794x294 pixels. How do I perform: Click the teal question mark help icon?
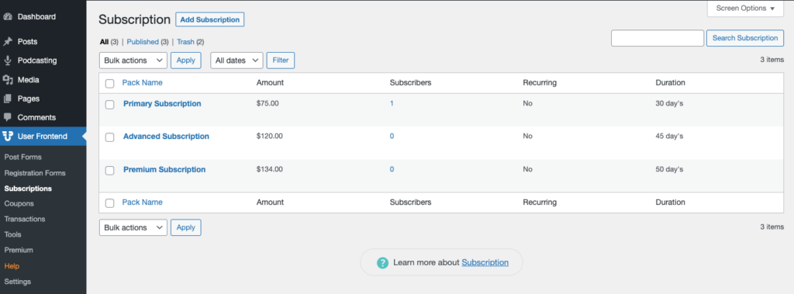pos(383,262)
